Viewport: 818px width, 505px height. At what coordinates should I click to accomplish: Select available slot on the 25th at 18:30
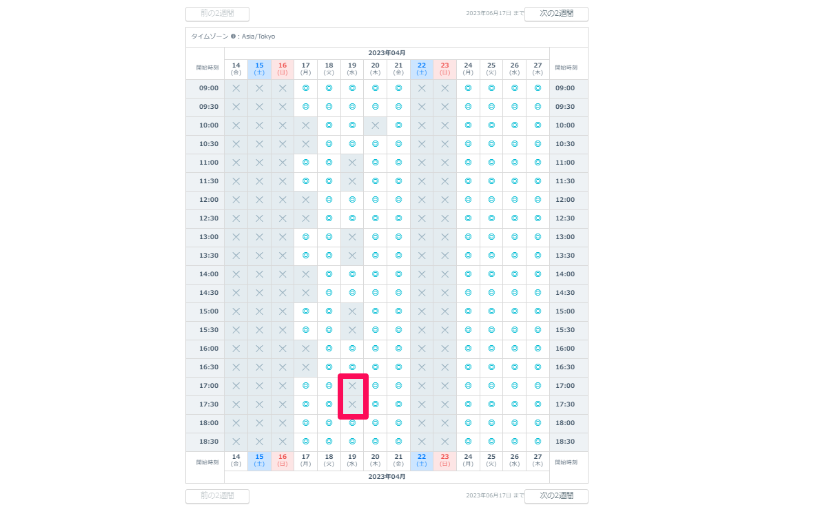tap(491, 442)
